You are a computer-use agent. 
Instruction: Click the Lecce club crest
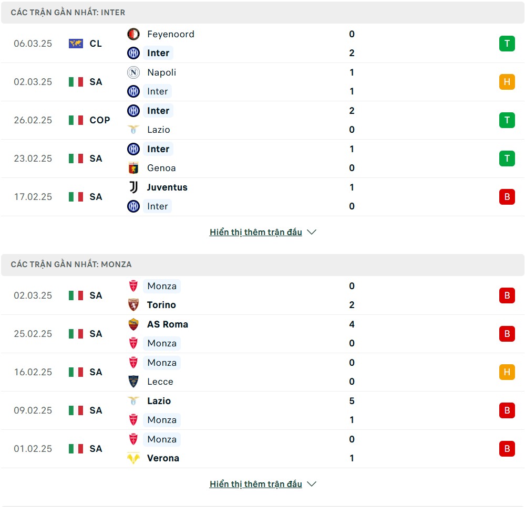pos(133,382)
